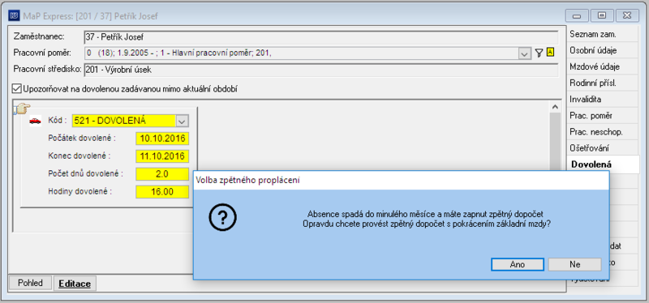Click the question mark dialog icon

(222, 218)
